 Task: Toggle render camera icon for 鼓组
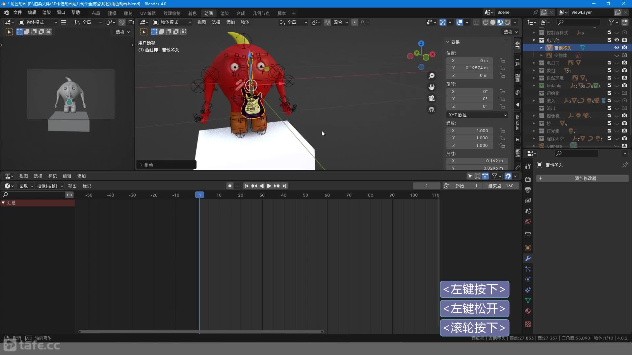click(x=624, y=70)
